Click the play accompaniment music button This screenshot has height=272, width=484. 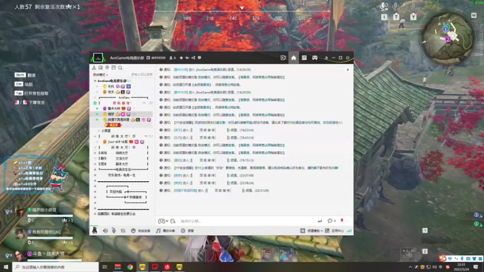pos(165,231)
